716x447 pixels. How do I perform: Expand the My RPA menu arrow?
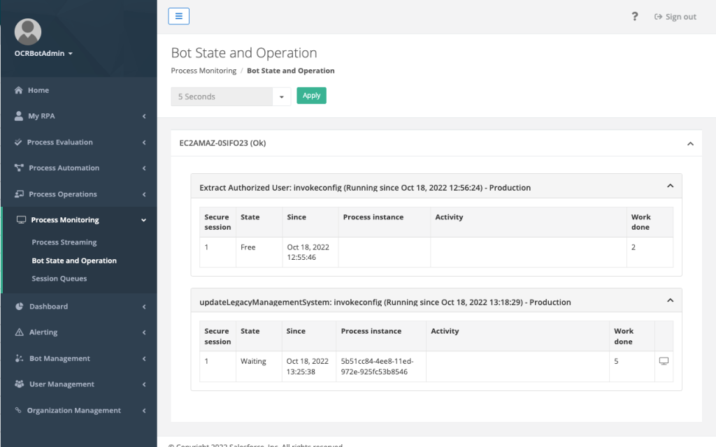pos(144,117)
